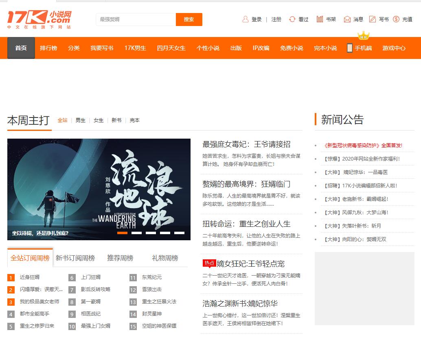Open 浩瀚之渊新书:嫡妃惊华 title
This screenshot has width=421, height=337.
click(240, 304)
